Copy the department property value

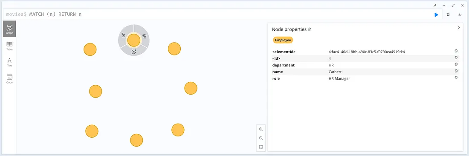[x=456, y=64]
